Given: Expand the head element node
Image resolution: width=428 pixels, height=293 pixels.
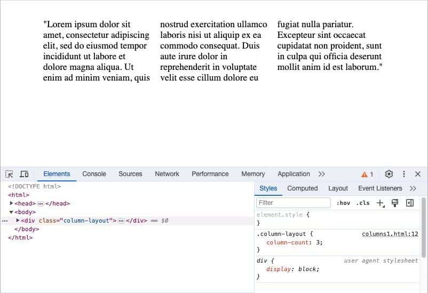Looking at the screenshot, I should coord(11,203).
